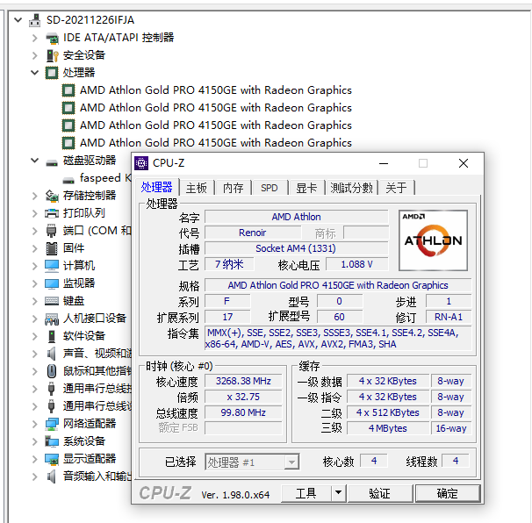532x523 pixels.
Task: Switch to the 内存 tab
Action: 234,188
